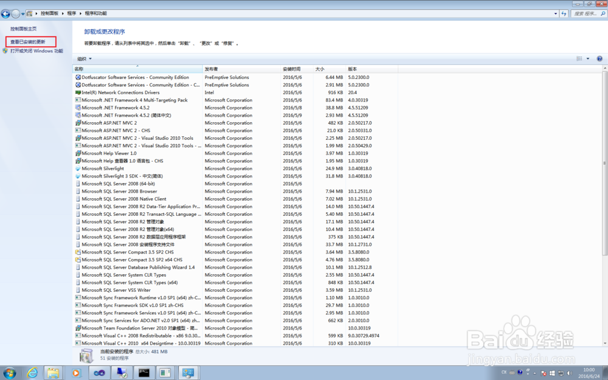This screenshot has height=380, width=608.
Task: Expand arrow after 控制面板 breadcrumb
Action: 63,13
